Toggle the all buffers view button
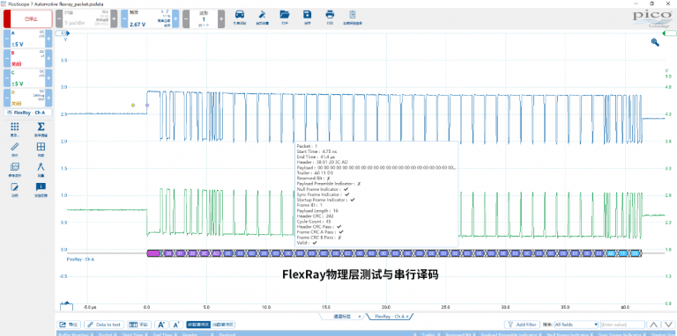The height and width of the screenshot is (336, 677). [197, 325]
